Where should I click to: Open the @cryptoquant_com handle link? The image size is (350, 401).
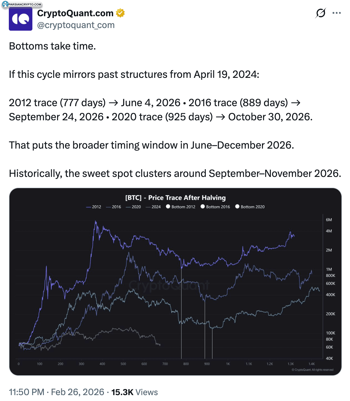point(76,25)
